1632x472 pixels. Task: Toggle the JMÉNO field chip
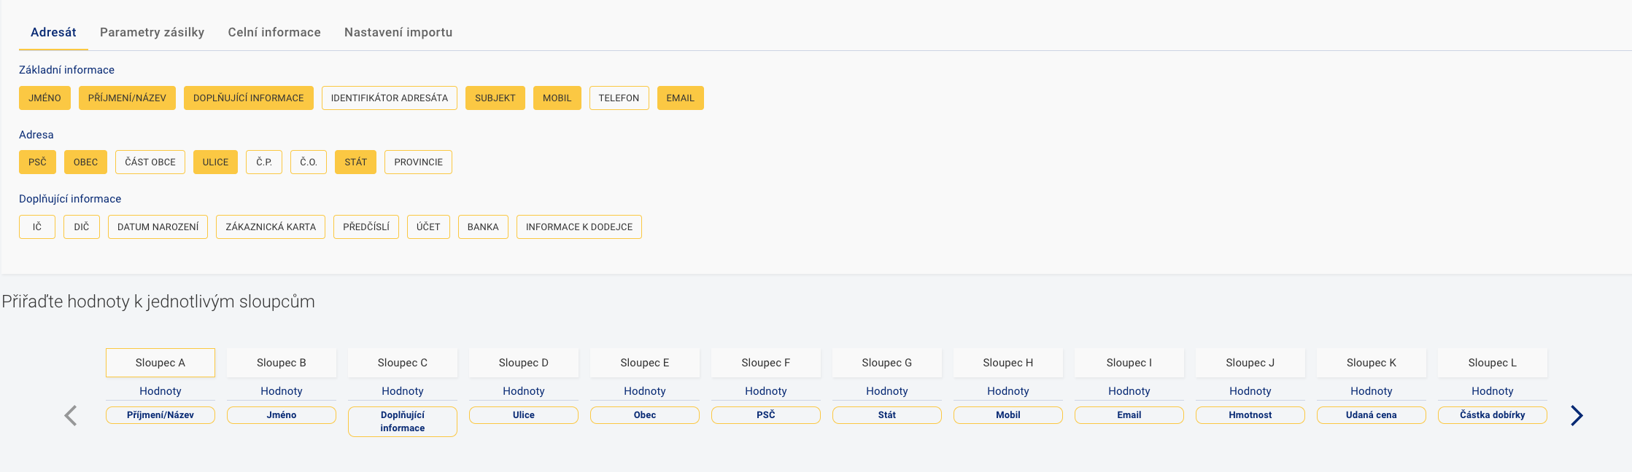(x=45, y=98)
